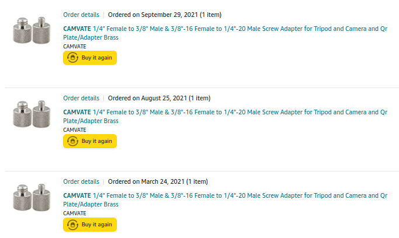Click the reorder icon in the August 25 order
Image resolution: width=399 pixels, height=238 pixels.
point(73,141)
